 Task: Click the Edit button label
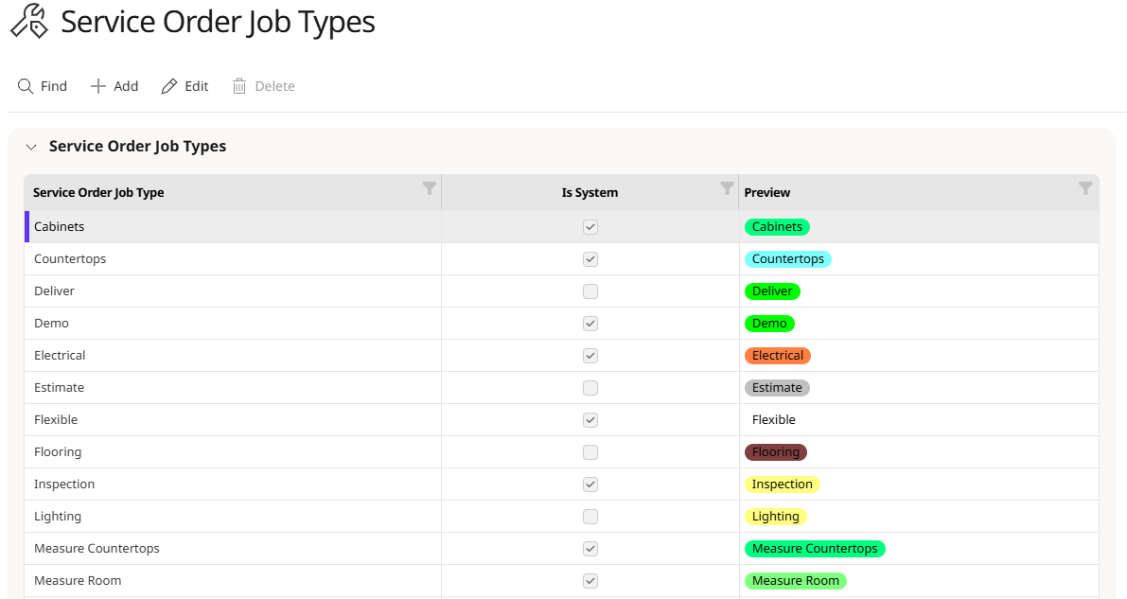[x=196, y=86]
